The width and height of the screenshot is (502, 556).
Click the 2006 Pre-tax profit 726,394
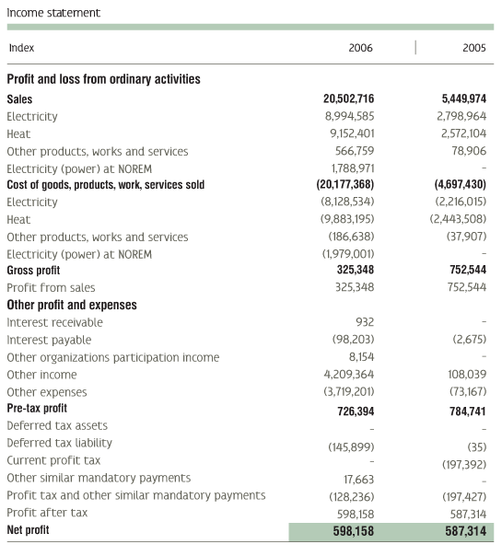[356, 411]
